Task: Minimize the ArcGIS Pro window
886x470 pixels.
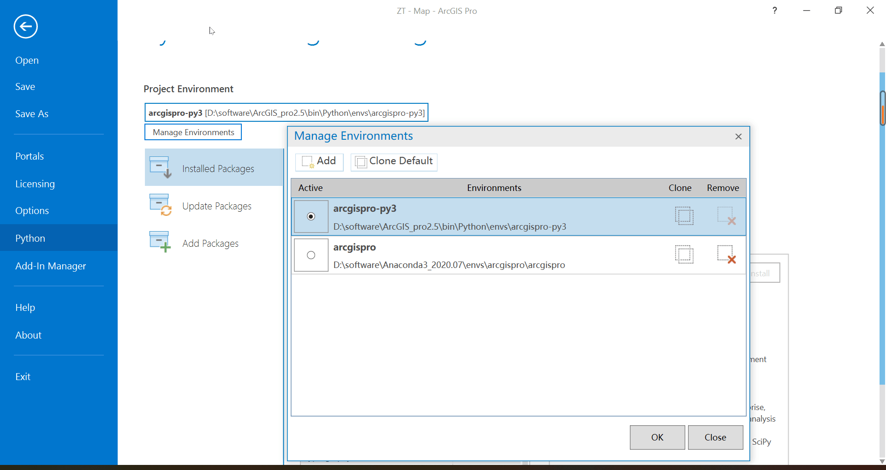Action: point(807,10)
